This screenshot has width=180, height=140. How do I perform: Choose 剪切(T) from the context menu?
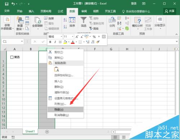pos(66,52)
